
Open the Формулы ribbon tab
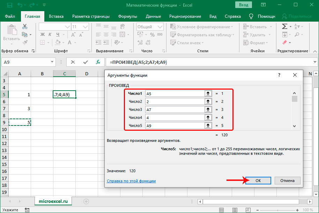(127, 16)
